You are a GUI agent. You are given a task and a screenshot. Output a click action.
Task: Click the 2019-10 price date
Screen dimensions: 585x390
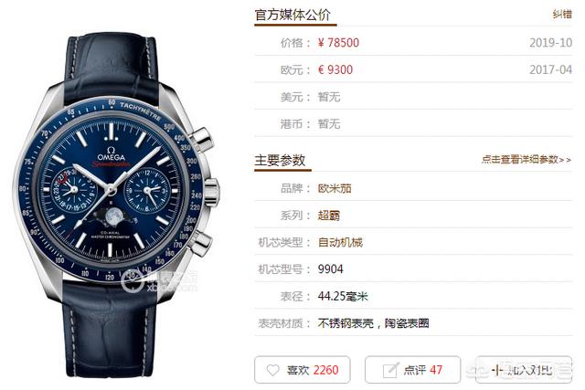click(x=550, y=43)
